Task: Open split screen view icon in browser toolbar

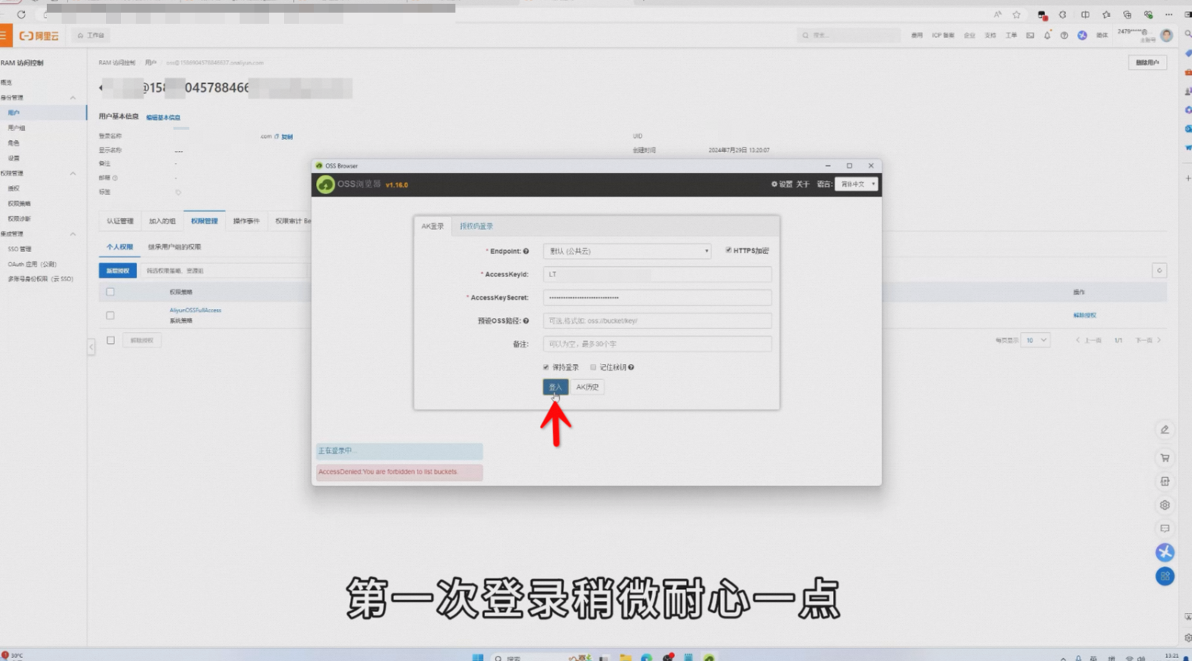Action: [x=1085, y=14]
